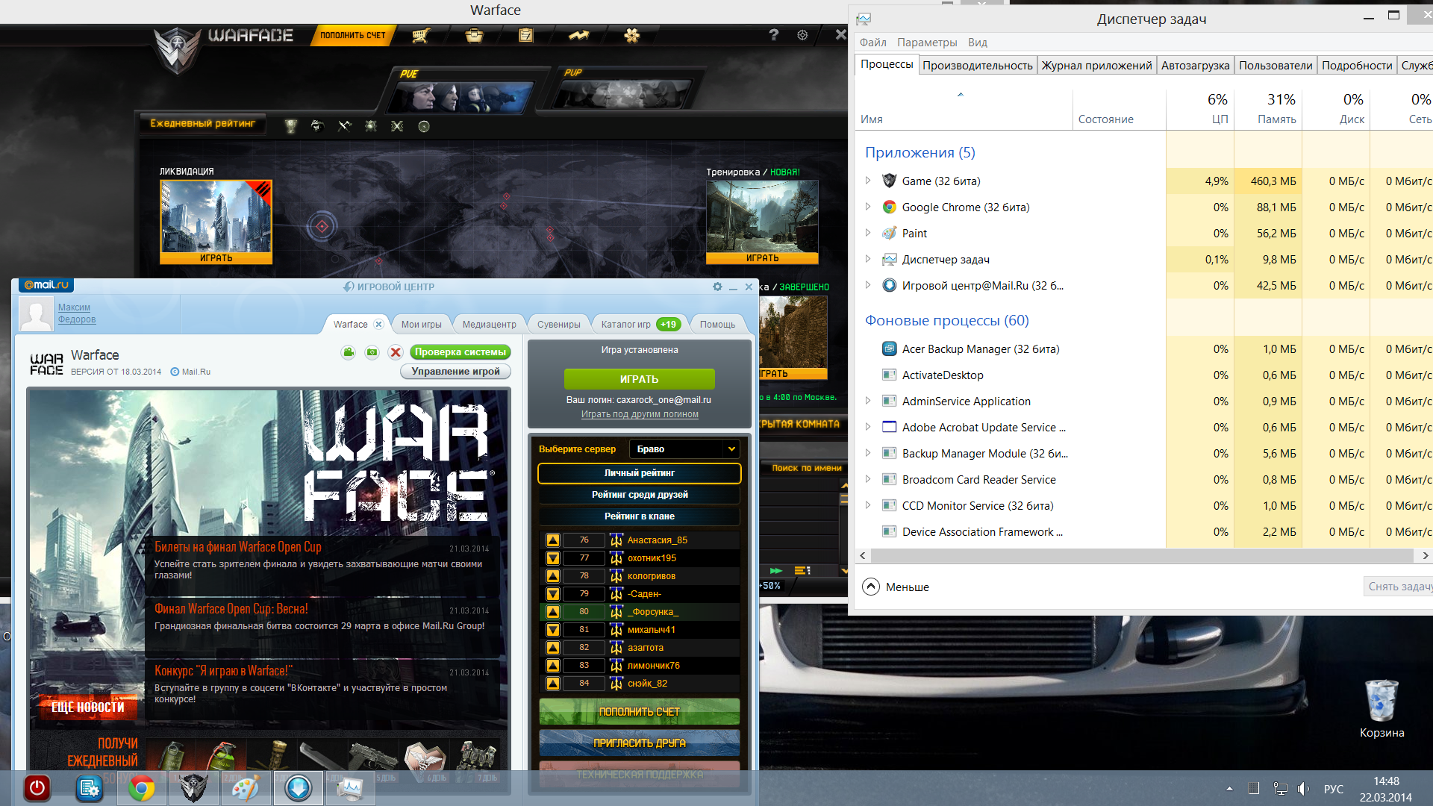Open the Warface shop cart icon
The image size is (1433, 806).
pyautogui.click(x=421, y=35)
